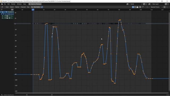
Task: Click the Back to Previous button
Action: coord(35,4)
